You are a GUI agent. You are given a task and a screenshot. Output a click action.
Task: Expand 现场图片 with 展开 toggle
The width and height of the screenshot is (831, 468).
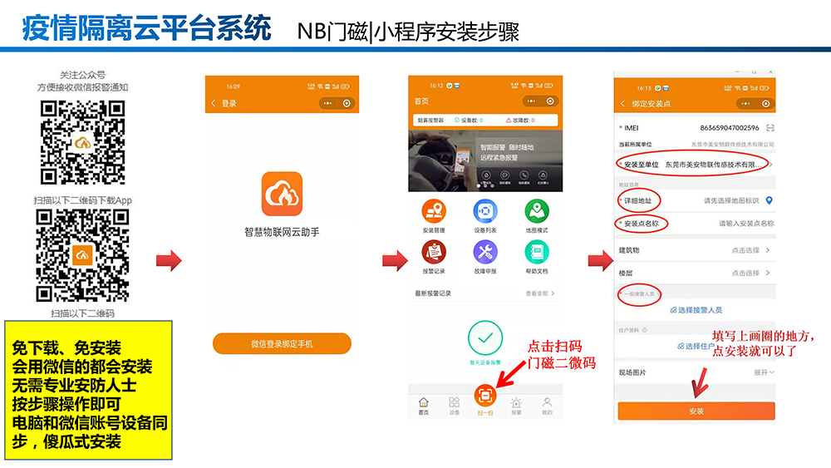click(x=764, y=372)
